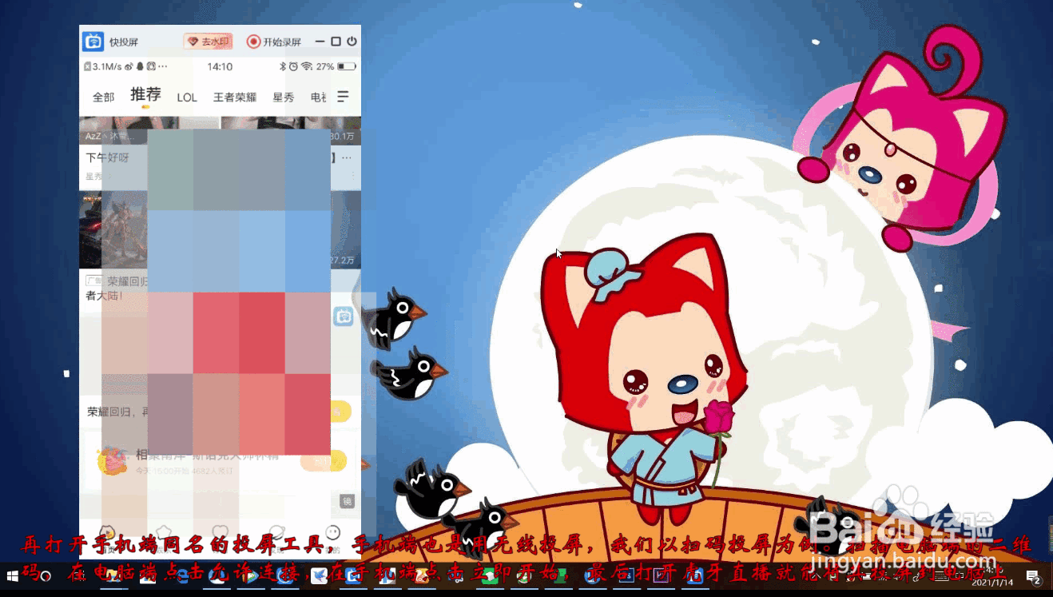The width and height of the screenshot is (1053, 597).
Task: Open the category list hamburger menu
Action: pyautogui.click(x=343, y=97)
